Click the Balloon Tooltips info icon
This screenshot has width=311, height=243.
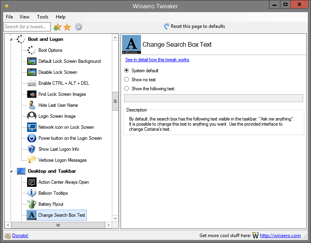32,193
